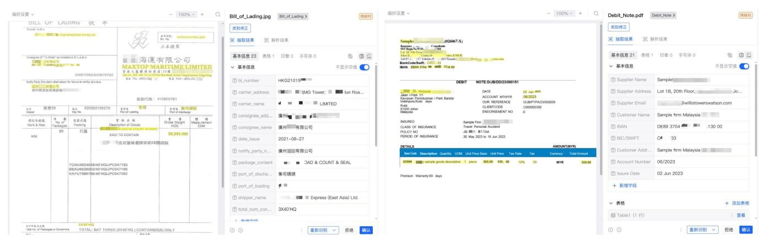The image size is (765, 251).
Task: Switch Bill of Lading results to image view
Action: click(369, 56)
